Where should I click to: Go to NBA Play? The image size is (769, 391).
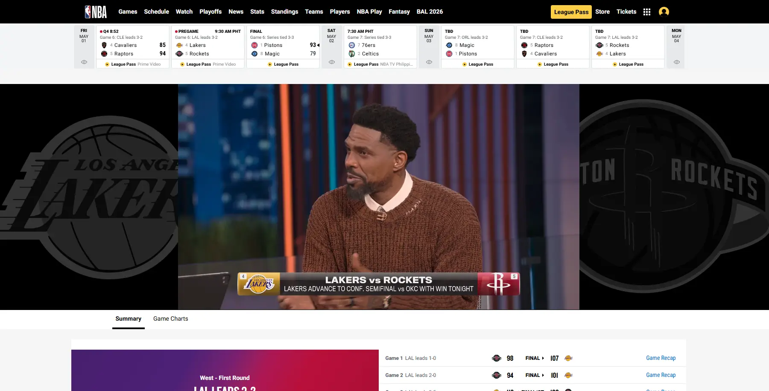(369, 12)
